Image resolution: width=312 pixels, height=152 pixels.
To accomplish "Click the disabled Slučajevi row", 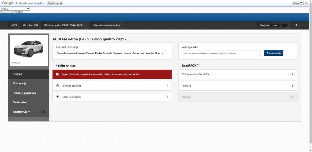I will (238, 97).
